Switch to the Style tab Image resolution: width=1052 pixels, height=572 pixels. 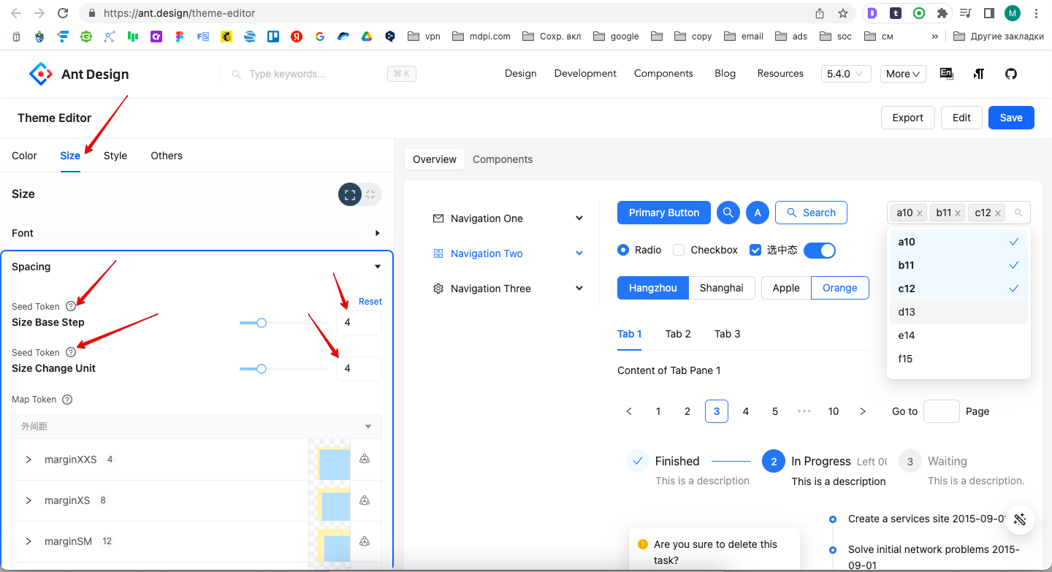click(x=115, y=156)
